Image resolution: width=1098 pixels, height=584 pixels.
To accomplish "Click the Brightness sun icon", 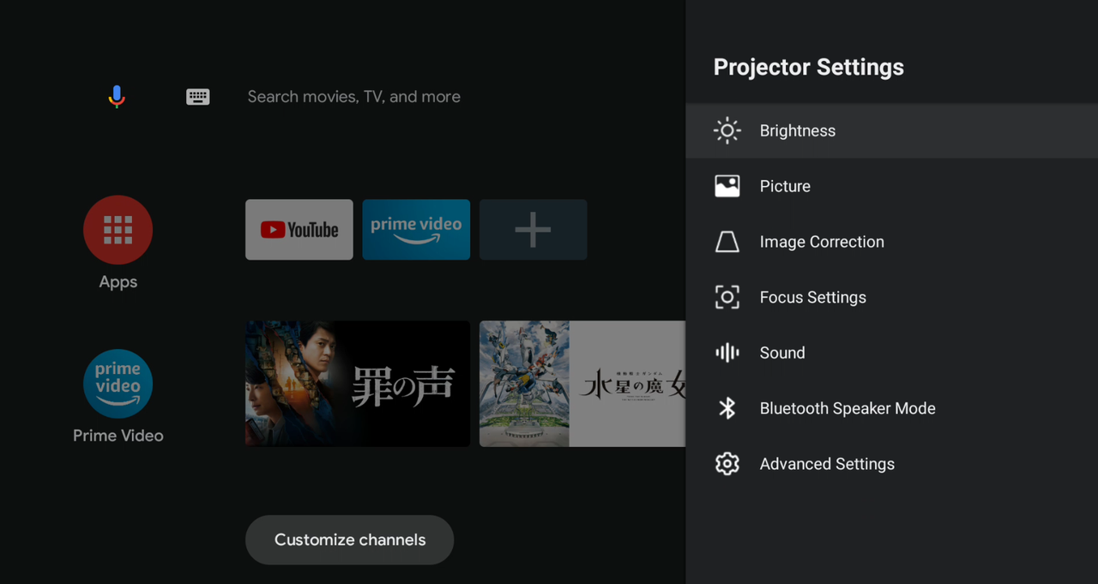I will click(727, 130).
